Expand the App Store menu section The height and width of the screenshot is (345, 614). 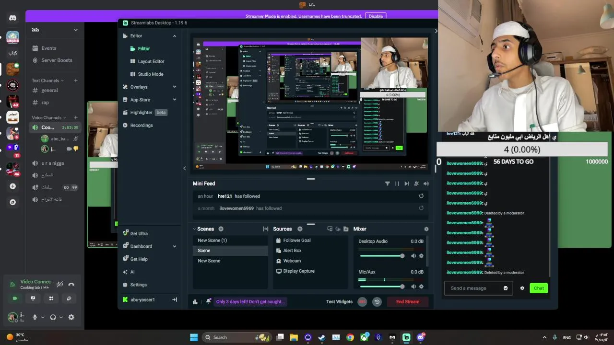click(x=175, y=100)
